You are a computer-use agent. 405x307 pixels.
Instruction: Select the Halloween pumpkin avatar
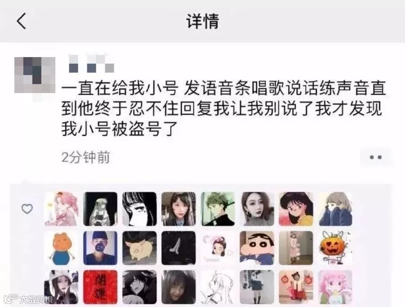335,248
